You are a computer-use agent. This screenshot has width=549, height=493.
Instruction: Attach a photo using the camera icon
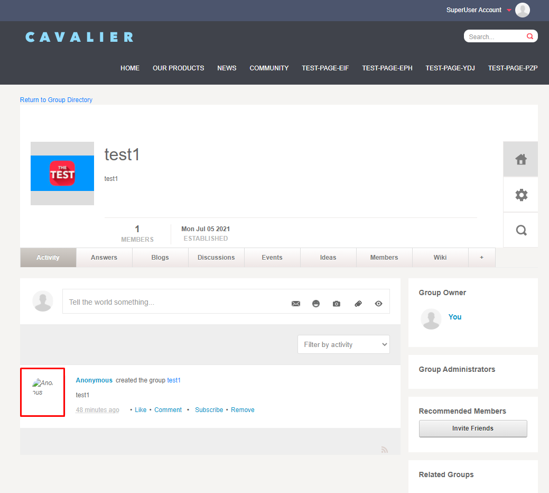(337, 303)
